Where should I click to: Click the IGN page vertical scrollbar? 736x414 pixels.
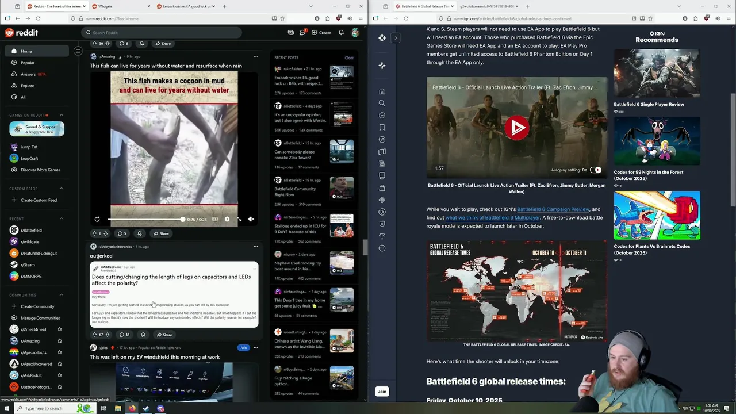point(733,149)
